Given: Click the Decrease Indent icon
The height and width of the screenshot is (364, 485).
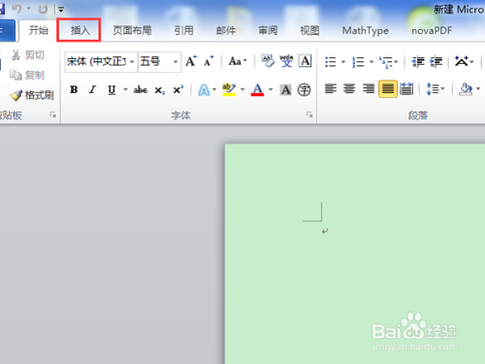Looking at the screenshot, I should 418,61.
